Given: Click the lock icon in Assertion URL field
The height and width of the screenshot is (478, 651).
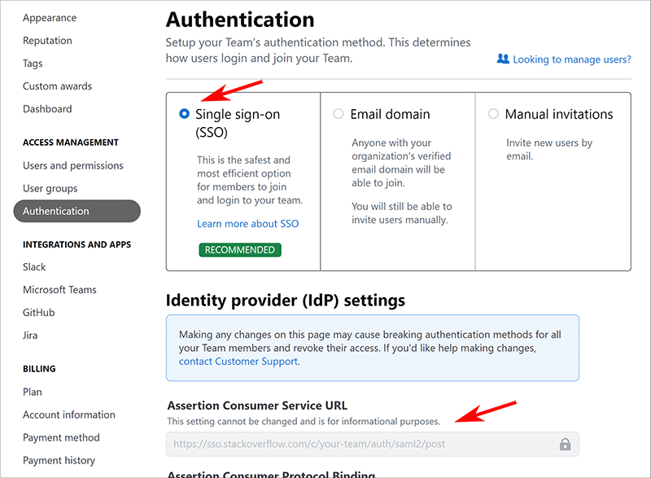Looking at the screenshot, I should pos(565,445).
